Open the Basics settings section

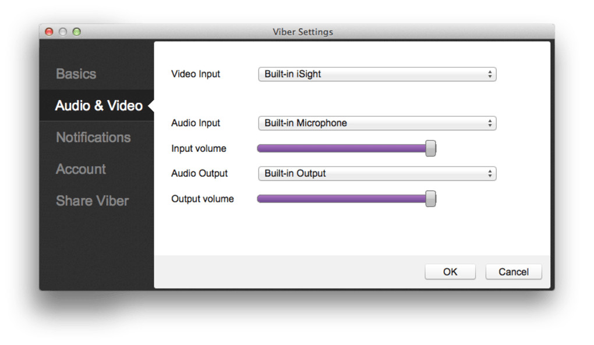[x=76, y=74]
